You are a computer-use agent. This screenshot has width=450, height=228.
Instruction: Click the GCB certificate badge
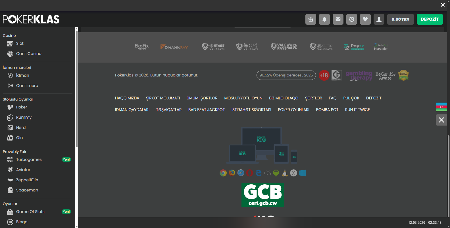tap(262, 195)
